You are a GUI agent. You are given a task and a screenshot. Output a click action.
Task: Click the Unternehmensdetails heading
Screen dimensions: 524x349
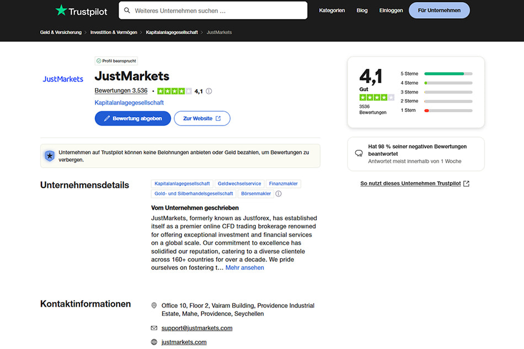[x=84, y=185]
